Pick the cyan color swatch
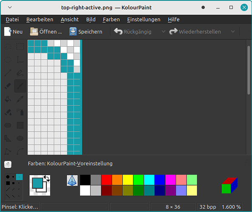This screenshot has height=212, width=252. (x=149, y=180)
